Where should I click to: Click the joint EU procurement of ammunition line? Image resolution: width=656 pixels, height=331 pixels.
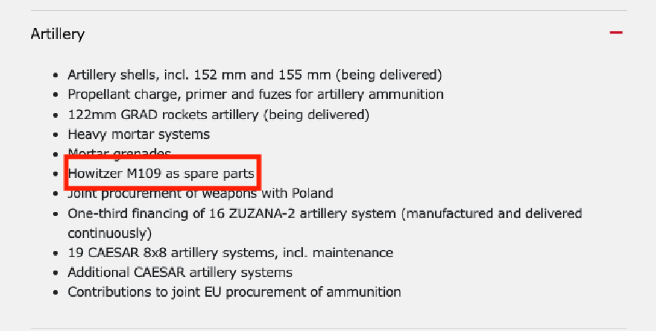(234, 292)
